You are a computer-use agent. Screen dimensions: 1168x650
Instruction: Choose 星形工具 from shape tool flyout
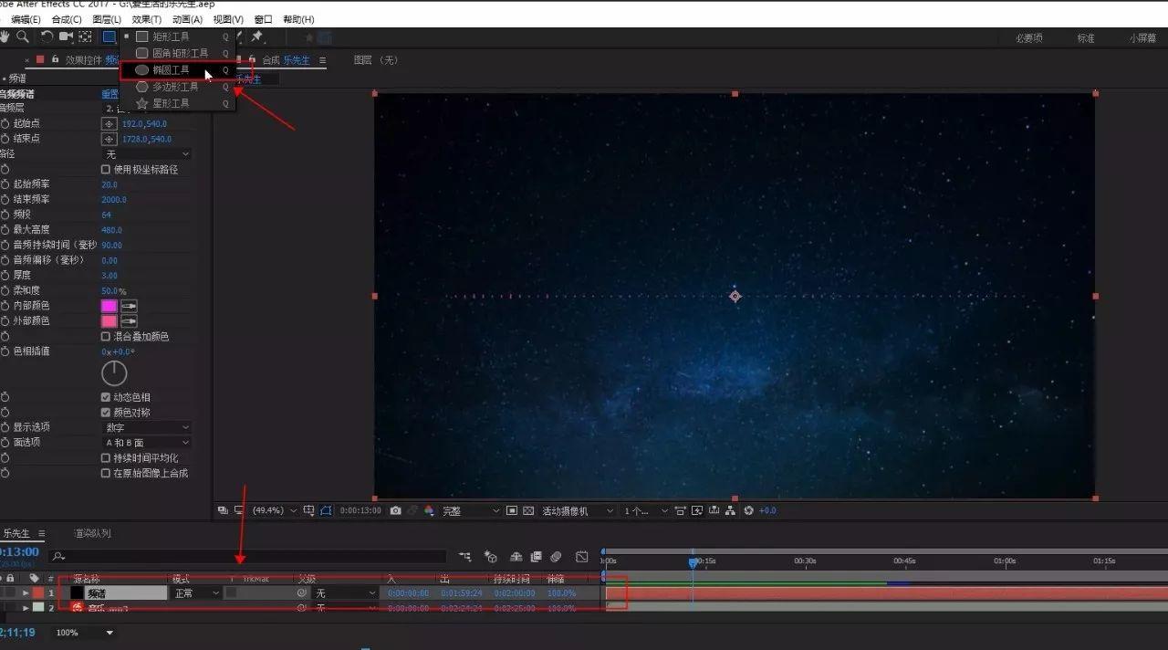(178, 103)
